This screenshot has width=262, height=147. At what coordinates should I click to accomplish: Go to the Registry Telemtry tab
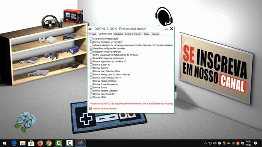click(x=133, y=34)
